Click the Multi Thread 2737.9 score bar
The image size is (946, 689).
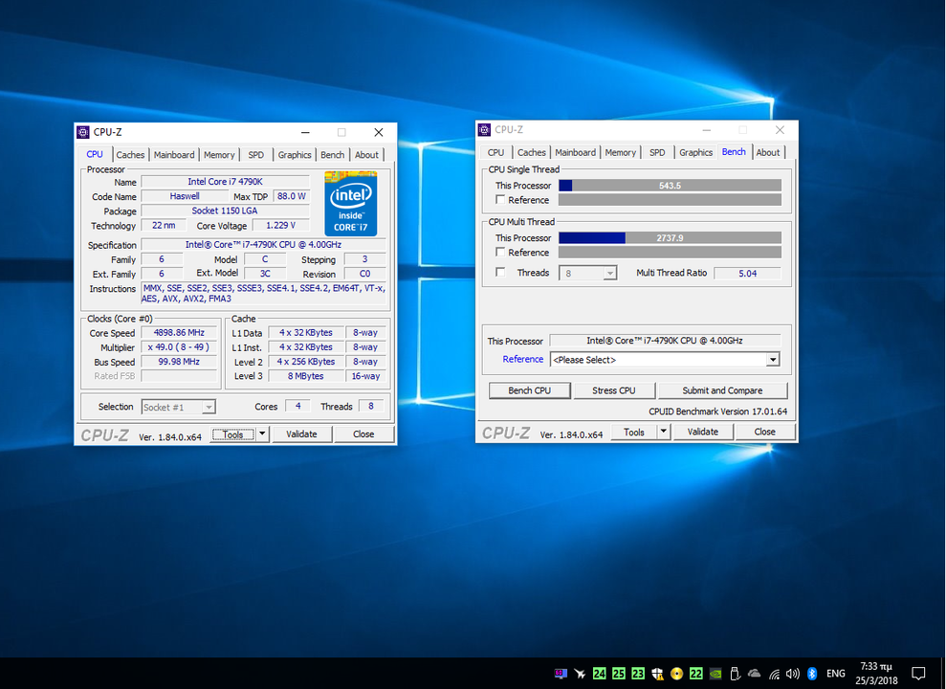(x=670, y=237)
